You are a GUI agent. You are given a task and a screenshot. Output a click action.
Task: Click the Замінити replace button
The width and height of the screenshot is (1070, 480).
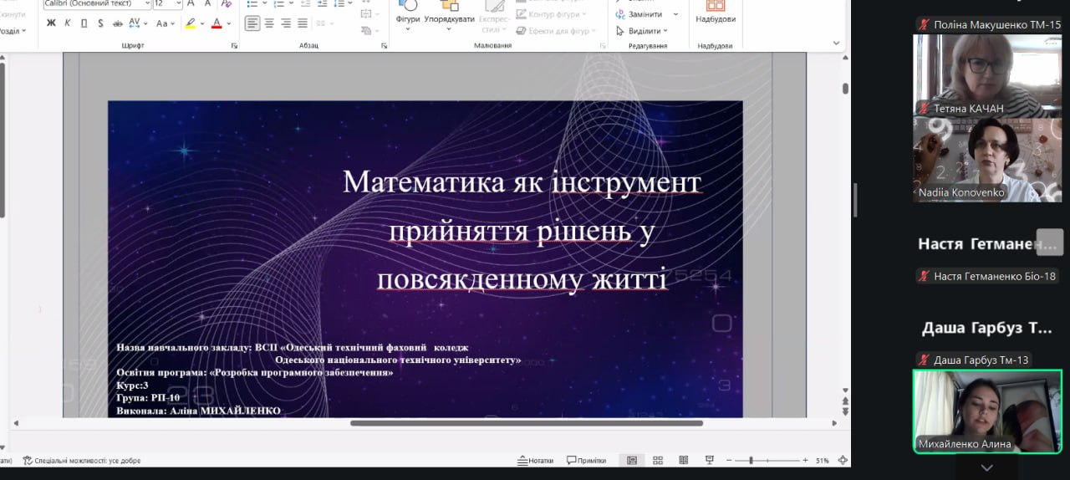(x=644, y=14)
